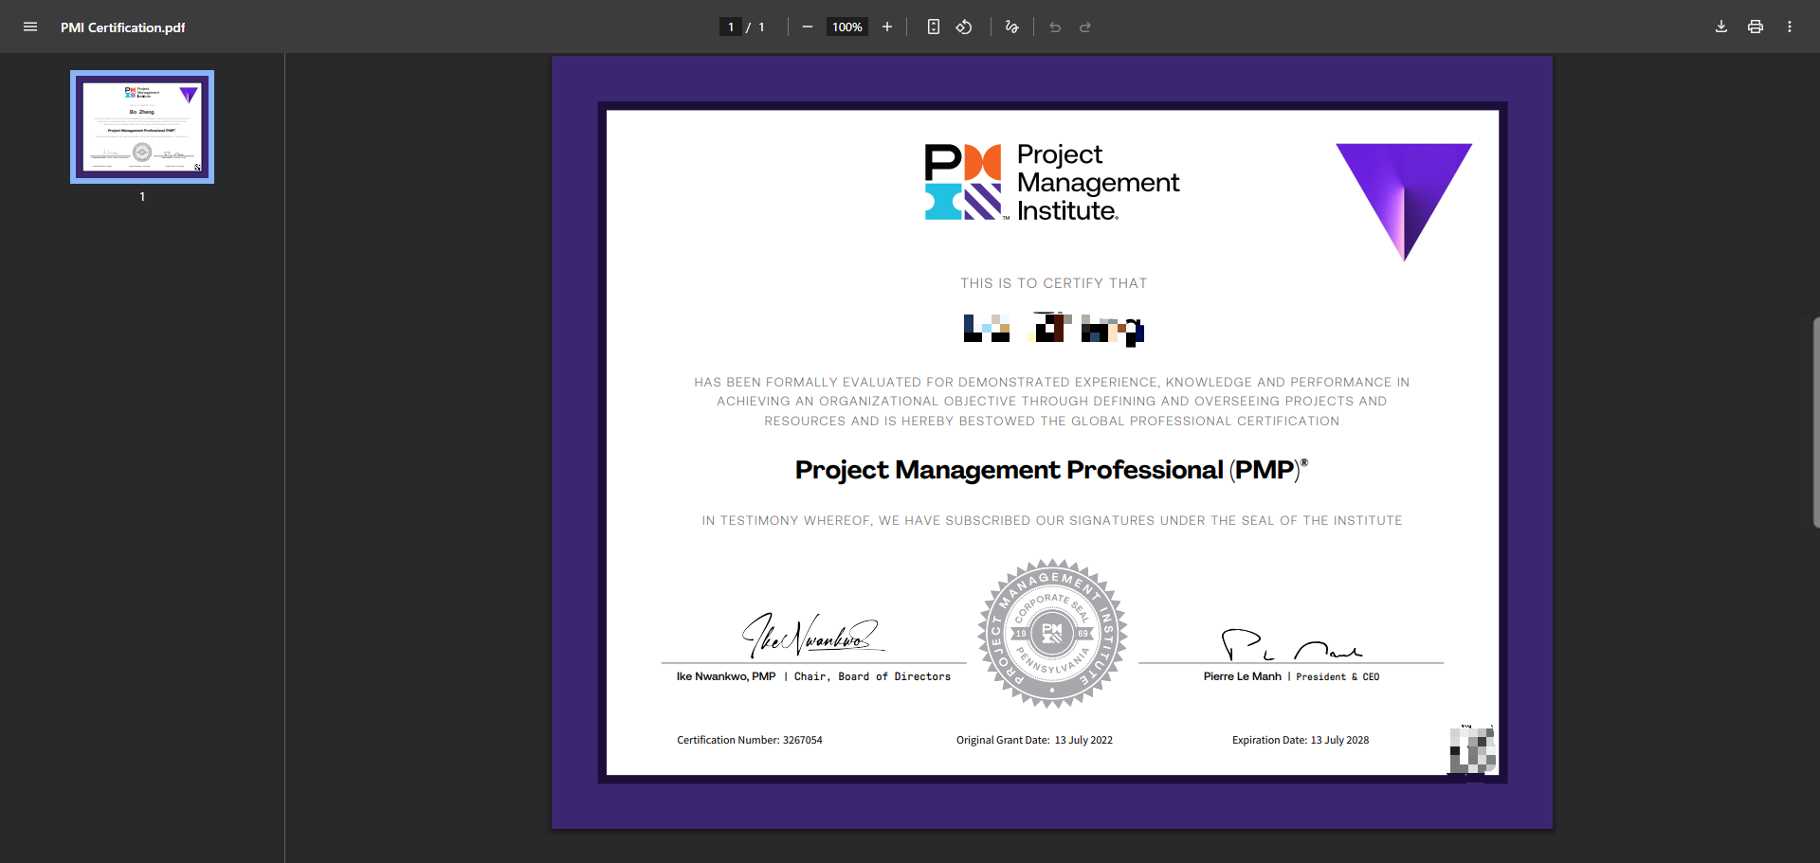Click the thumbnail page label 1
Viewport: 1820px width, 863px height.
tap(142, 197)
